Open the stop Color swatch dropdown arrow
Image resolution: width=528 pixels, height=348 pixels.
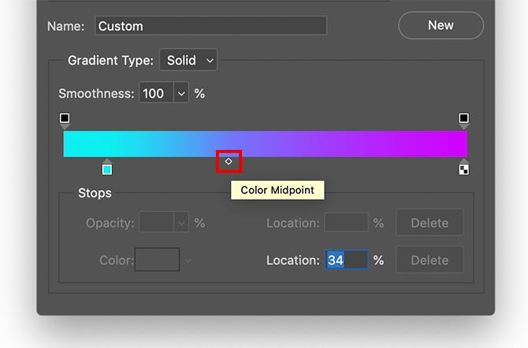[x=188, y=260]
